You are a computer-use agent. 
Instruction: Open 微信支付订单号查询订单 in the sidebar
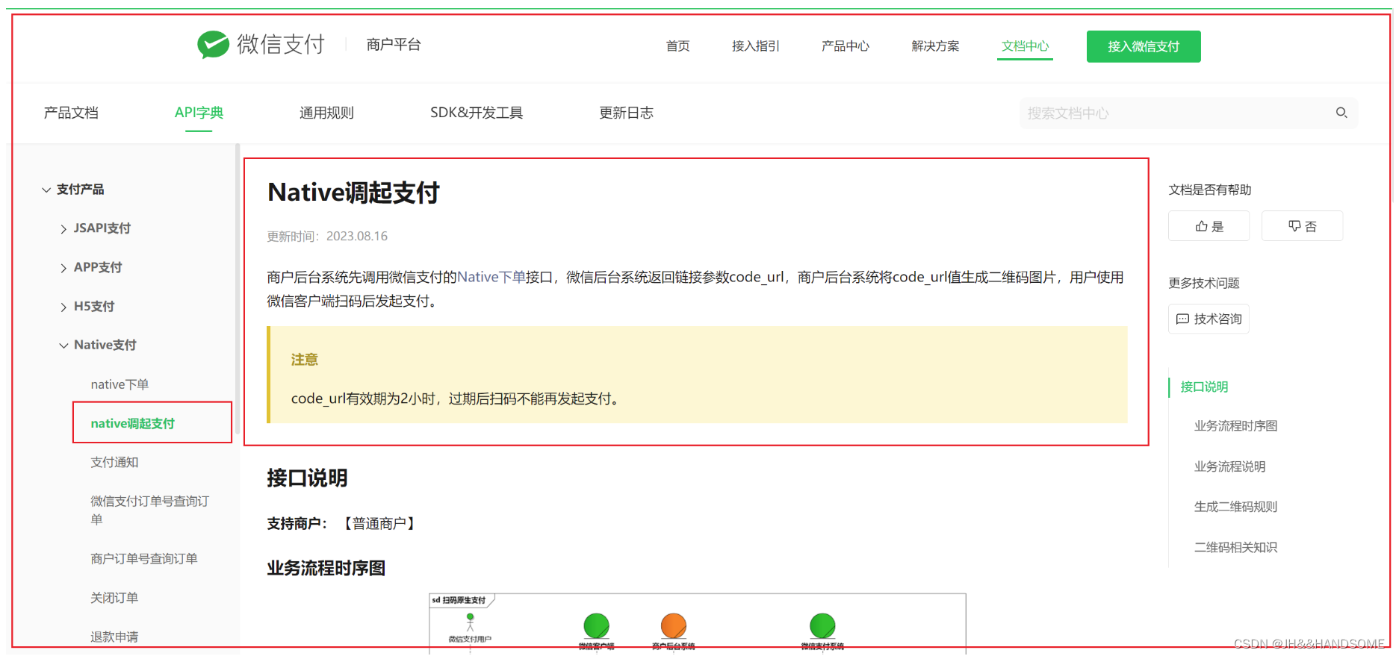pos(149,510)
